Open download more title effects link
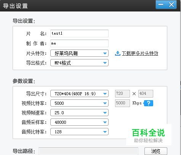The height and width of the screenshot is (155, 181). click(x=140, y=53)
